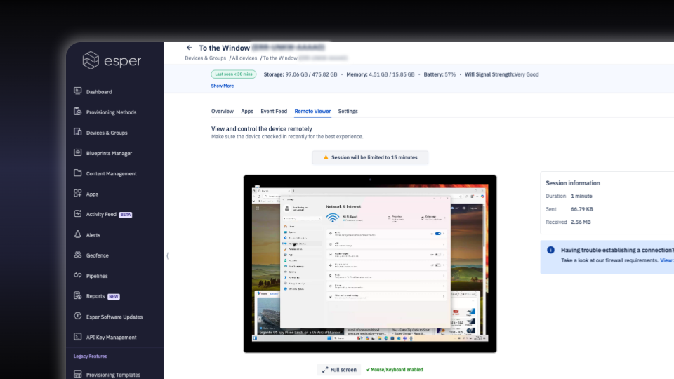Collapse the sidebar with the chevron handle
Viewport: 674px width, 379px height.
coord(168,255)
